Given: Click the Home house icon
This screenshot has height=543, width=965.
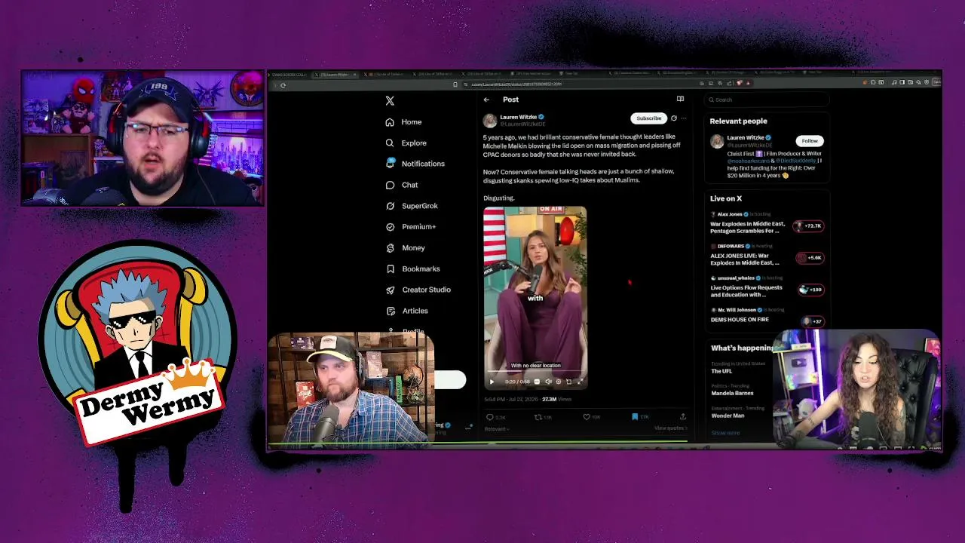Looking at the screenshot, I should (390, 122).
